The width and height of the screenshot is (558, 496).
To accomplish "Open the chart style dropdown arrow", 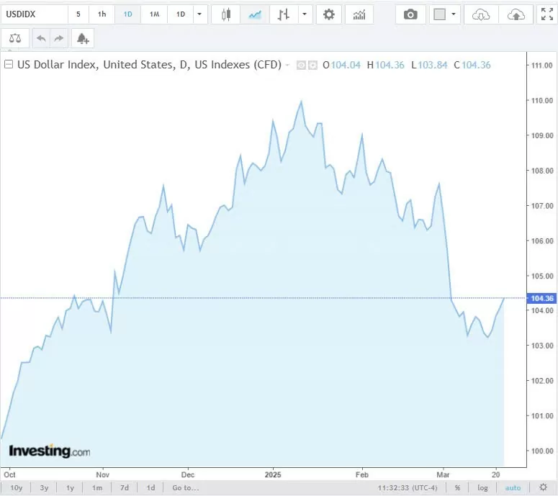I will coord(305,14).
